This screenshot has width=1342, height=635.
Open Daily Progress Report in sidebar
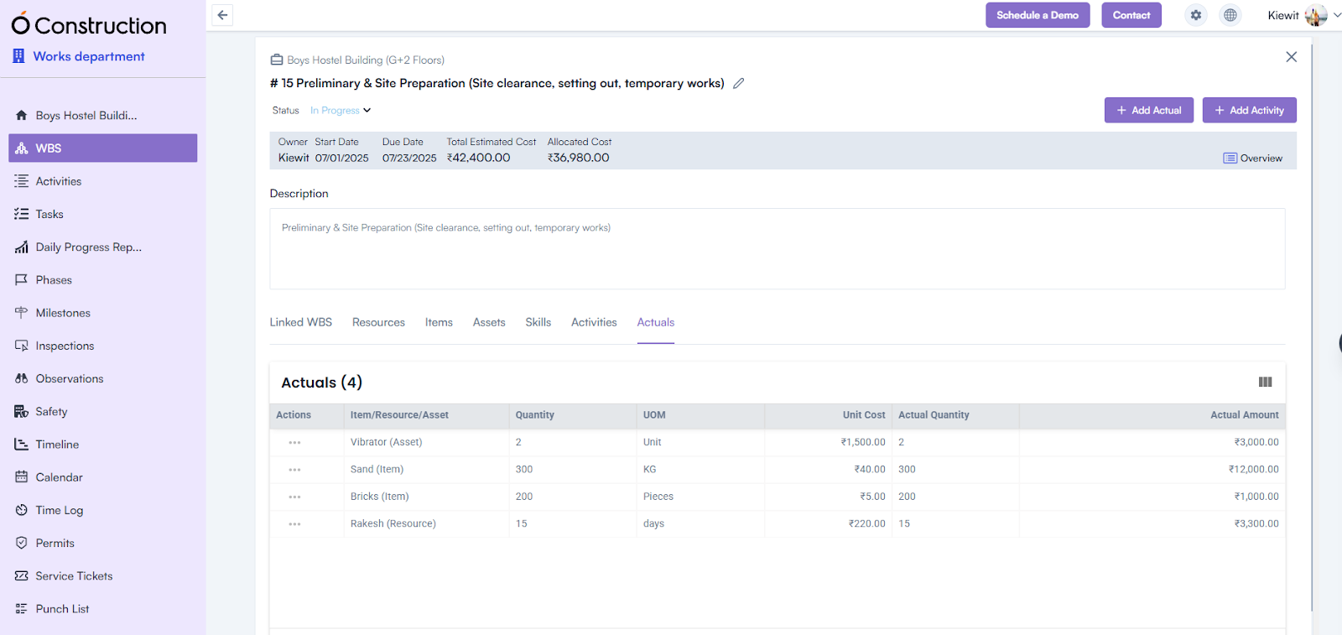[88, 247]
